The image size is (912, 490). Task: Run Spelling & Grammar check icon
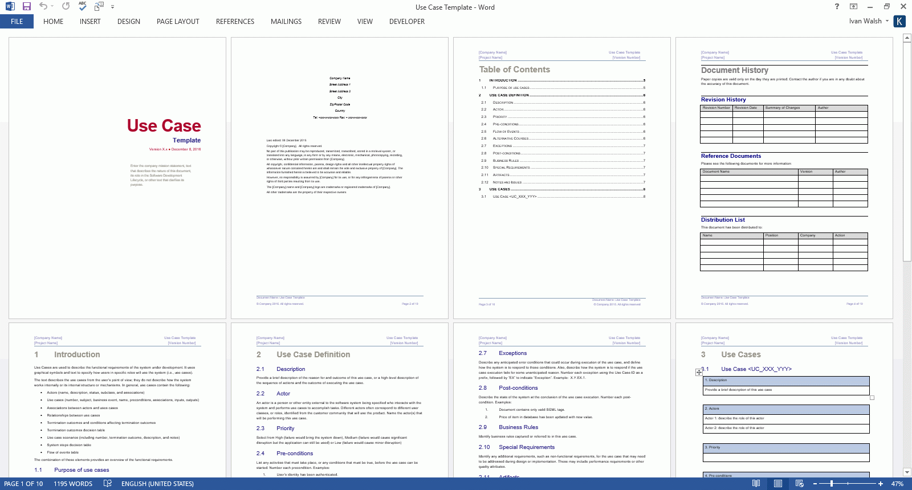point(83,6)
